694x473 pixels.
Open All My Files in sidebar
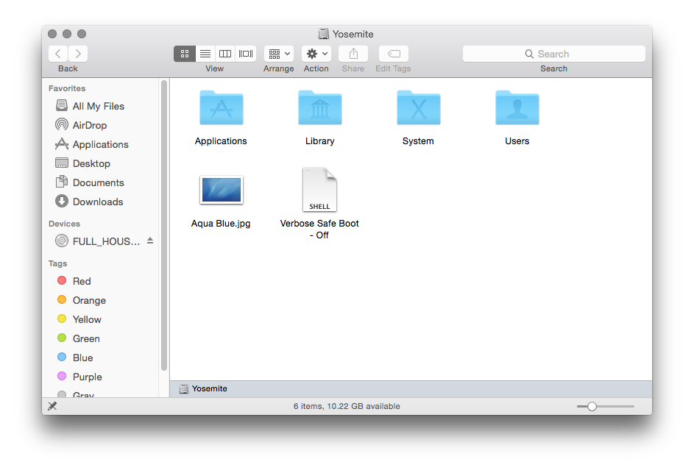pyautogui.click(x=99, y=106)
